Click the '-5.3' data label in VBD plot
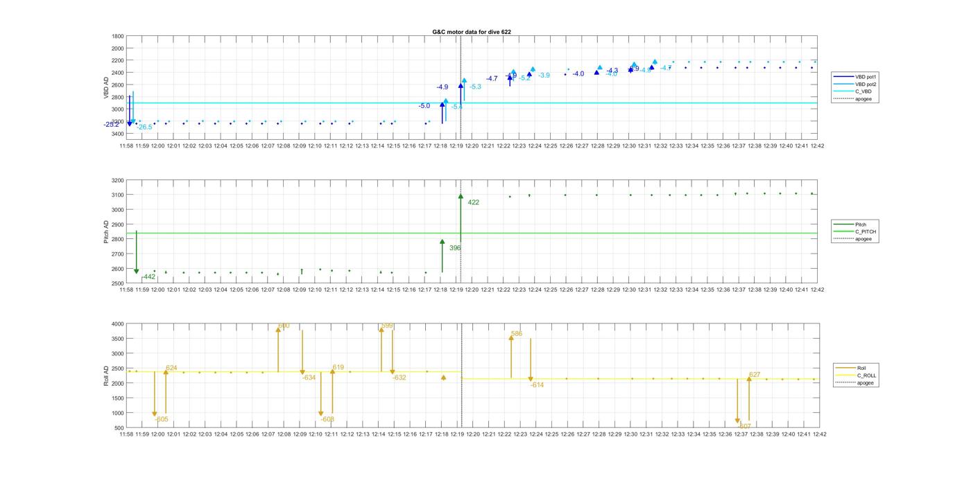Viewport: 971px width, 480px height. point(475,87)
